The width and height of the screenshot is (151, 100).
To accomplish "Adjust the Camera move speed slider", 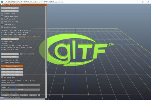I will pos(21,85).
